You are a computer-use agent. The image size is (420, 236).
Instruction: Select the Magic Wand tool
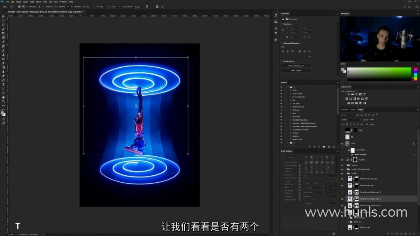pyautogui.click(x=3, y=29)
